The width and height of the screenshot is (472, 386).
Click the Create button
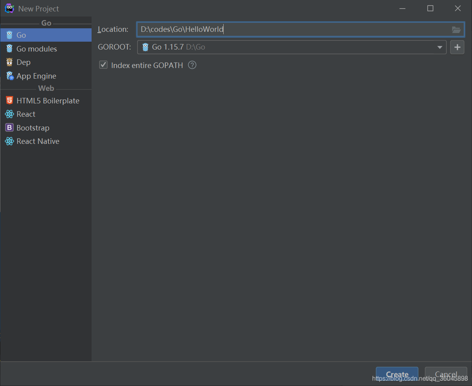point(397,375)
